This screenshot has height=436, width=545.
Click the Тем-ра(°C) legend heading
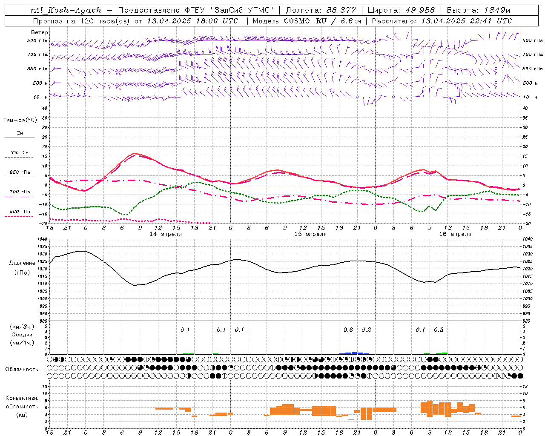[20, 120]
